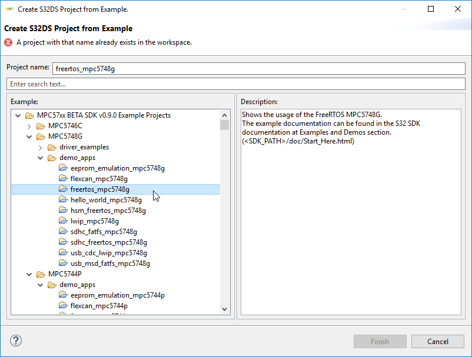Click the example tree scroll-down arrow
This screenshot has height=357, width=472.
[224, 309]
